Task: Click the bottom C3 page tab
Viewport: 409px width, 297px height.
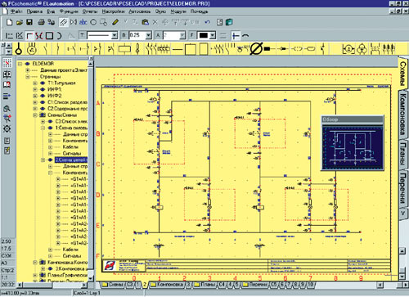Action: [x=129, y=285]
